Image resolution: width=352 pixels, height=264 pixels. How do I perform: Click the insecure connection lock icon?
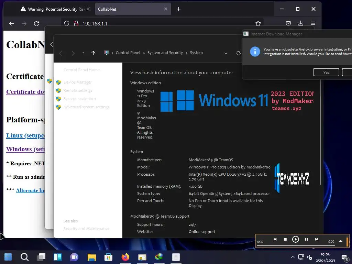(76, 23)
